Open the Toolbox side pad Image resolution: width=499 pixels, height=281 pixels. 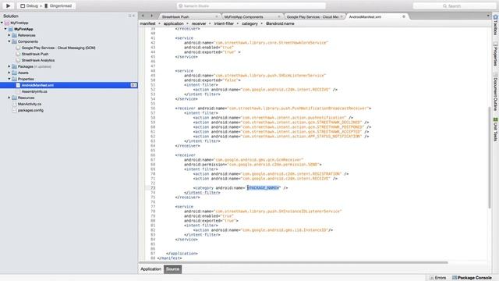point(495,25)
